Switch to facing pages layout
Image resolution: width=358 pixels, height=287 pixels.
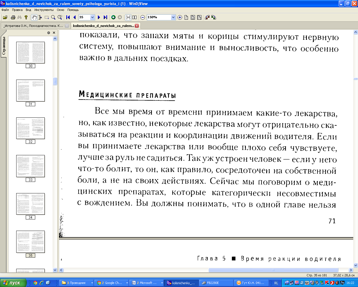135,17
